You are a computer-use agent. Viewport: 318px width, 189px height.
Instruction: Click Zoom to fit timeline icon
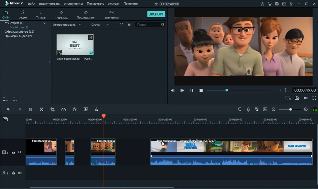[265, 109]
